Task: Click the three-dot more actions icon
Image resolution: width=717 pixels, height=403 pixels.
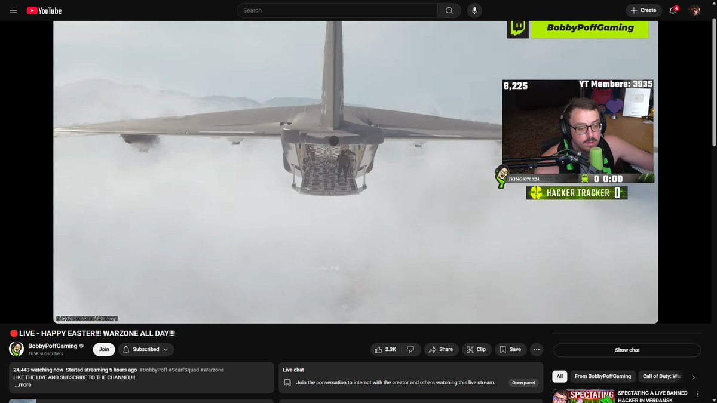Action: coord(537,349)
